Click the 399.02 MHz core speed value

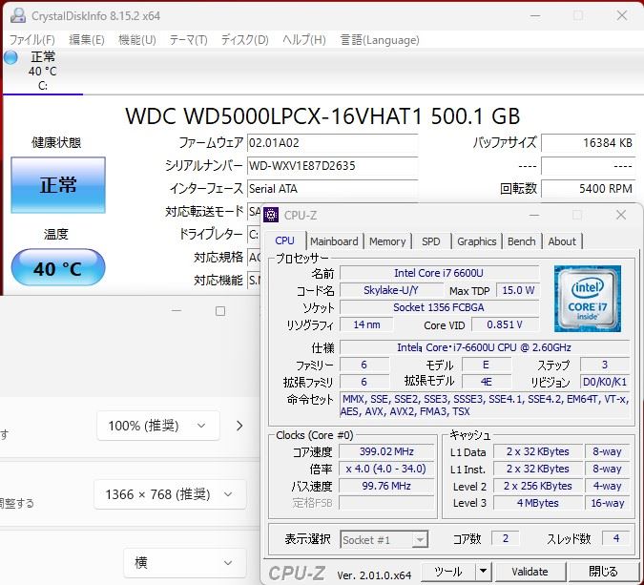(x=386, y=452)
